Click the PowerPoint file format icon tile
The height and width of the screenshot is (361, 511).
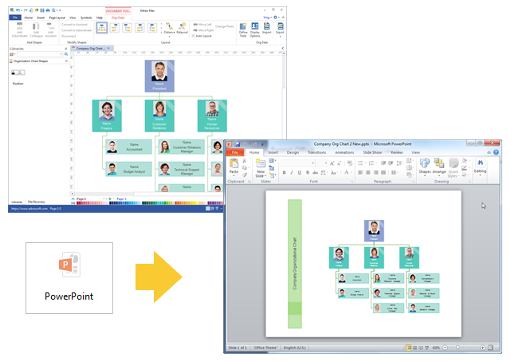coord(69,278)
